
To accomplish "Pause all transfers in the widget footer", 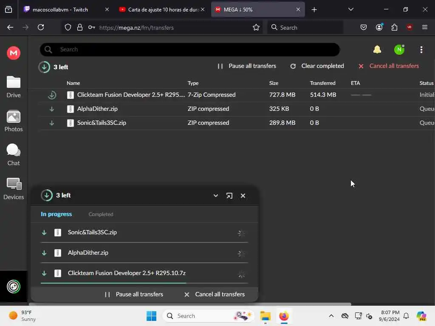I will point(134,295).
